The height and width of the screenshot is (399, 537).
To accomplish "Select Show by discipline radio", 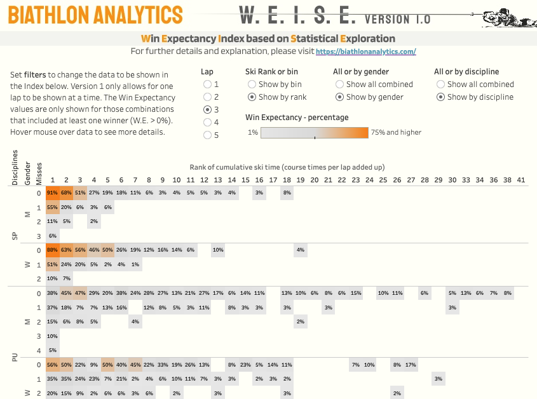I will coord(441,97).
